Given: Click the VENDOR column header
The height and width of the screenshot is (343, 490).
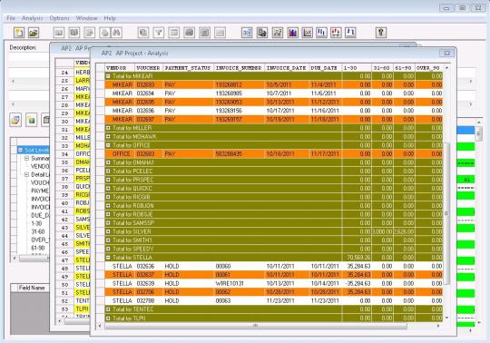Looking at the screenshot, I should tap(120, 68).
